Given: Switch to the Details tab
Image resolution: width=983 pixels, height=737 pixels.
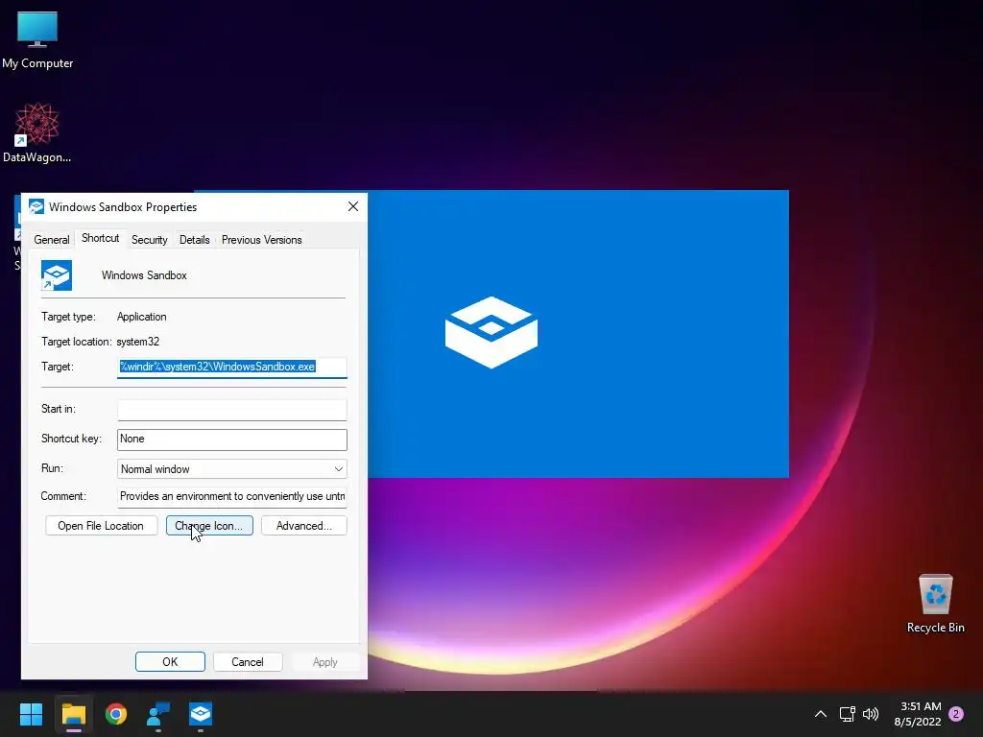Looking at the screenshot, I should pos(194,239).
